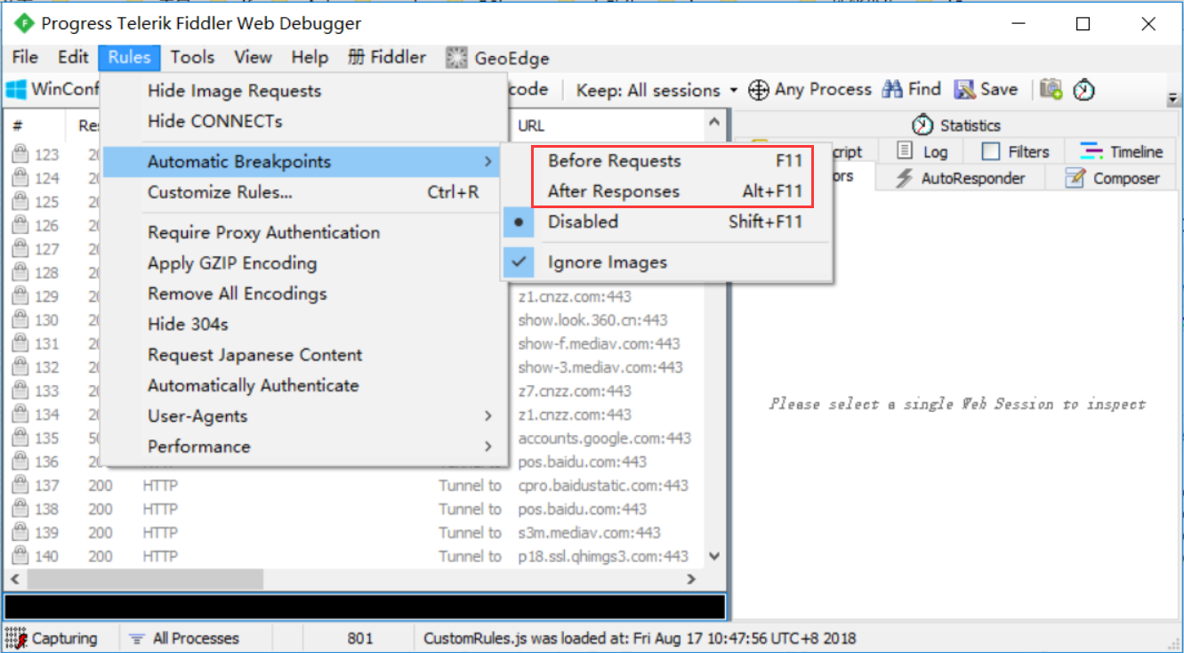
Task: Click the Find binoculars icon
Action: tap(892, 89)
